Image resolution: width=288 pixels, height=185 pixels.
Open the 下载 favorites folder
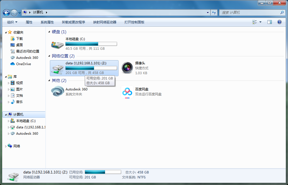pyautogui.click(x=17, y=39)
